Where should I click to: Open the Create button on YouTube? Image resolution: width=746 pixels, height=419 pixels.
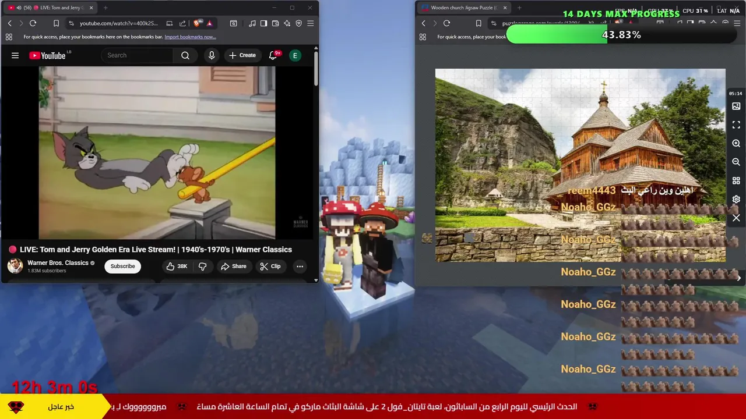[242, 55]
